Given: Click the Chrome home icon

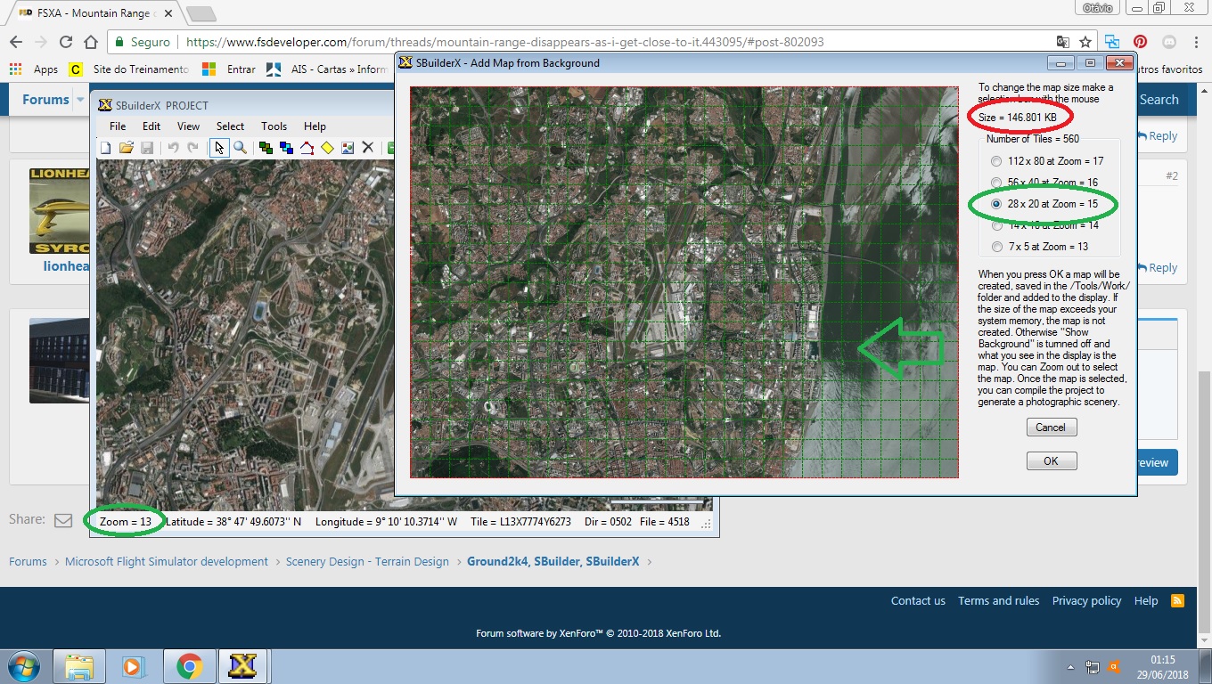Looking at the screenshot, I should (90, 42).
